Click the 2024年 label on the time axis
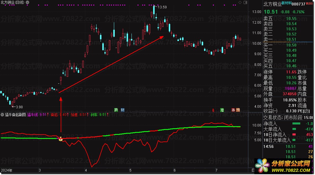Screen dimensions: 315x175 click(7, 170)
